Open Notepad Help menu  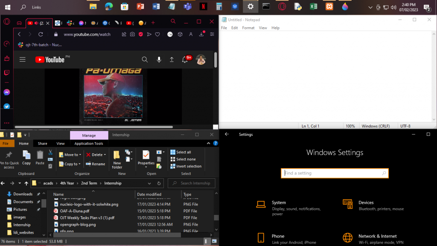[275, 28]
